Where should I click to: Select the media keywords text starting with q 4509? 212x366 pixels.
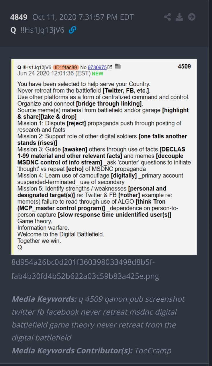point(98,318)
